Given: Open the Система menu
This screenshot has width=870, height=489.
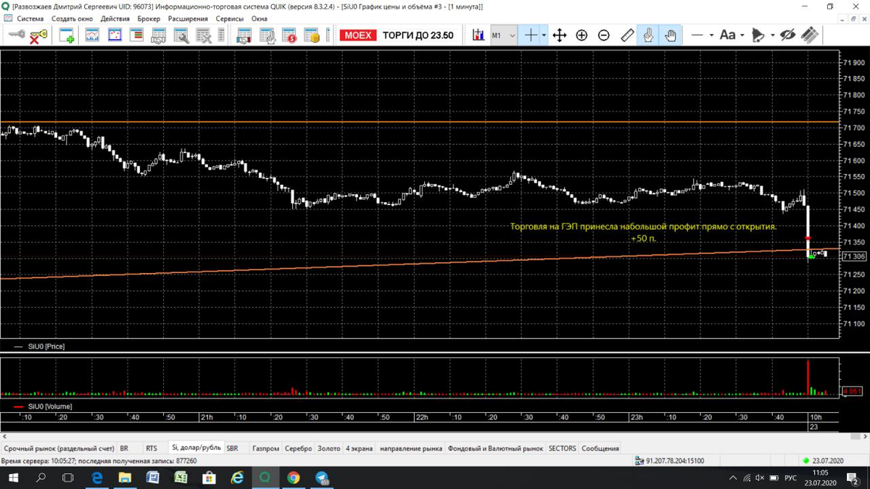Looking at the screenshot, I should click(x=30, y=19).
